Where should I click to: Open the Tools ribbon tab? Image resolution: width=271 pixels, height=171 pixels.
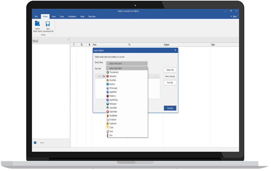coord(62,16)
